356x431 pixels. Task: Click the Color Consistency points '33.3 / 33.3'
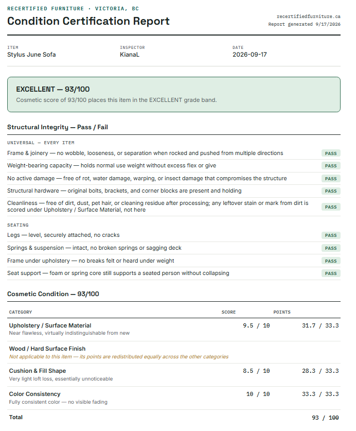point(321,394)
